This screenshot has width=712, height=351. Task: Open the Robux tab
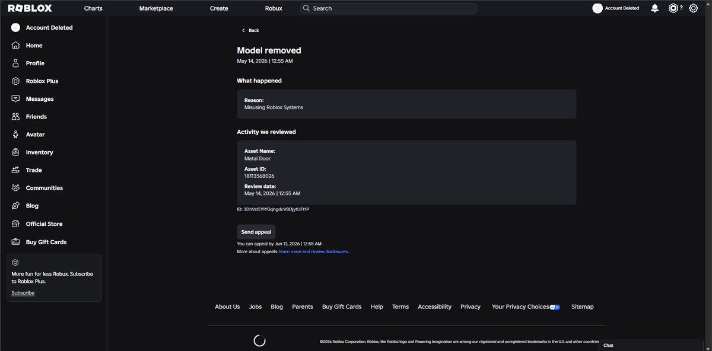274,8
